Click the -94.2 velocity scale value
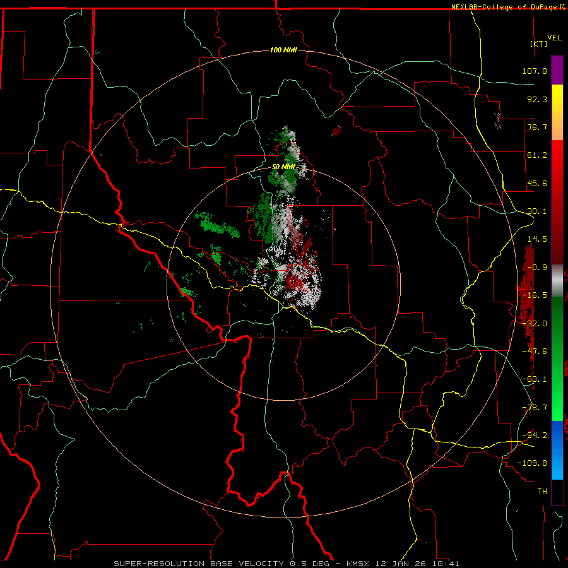The height and width of the screenshot is (568, 568). [535, 435]
